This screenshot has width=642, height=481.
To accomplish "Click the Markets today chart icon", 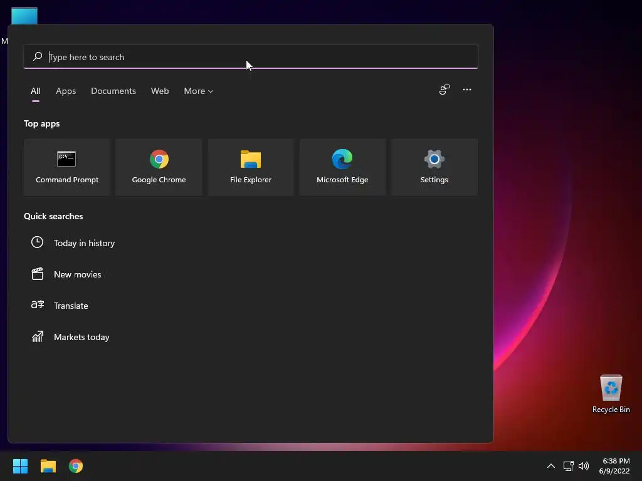I will coord(37,336).
